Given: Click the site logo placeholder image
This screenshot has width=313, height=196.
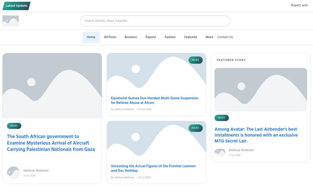Looking at the screenshot, I should point(10,21).
